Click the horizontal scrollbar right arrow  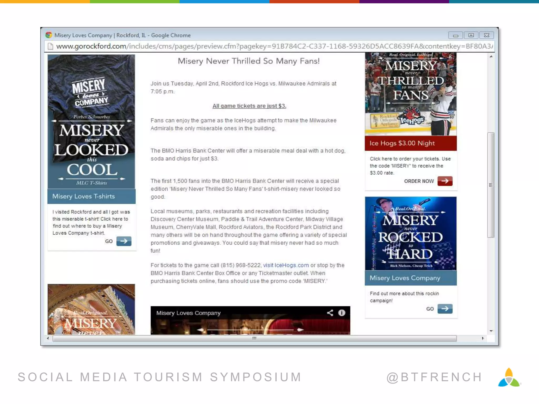tap(483, 338)
